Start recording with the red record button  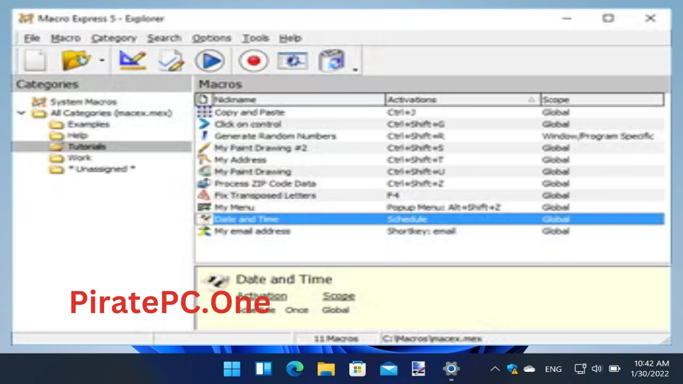[253, 61]
